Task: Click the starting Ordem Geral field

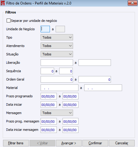Action: 57,79
